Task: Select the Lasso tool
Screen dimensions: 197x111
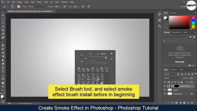Action: point(3,23)
